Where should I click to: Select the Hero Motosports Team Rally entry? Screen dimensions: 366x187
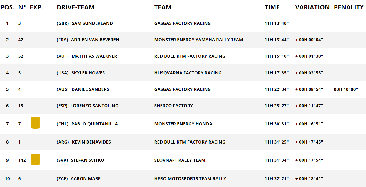click(x=190, y=179)
